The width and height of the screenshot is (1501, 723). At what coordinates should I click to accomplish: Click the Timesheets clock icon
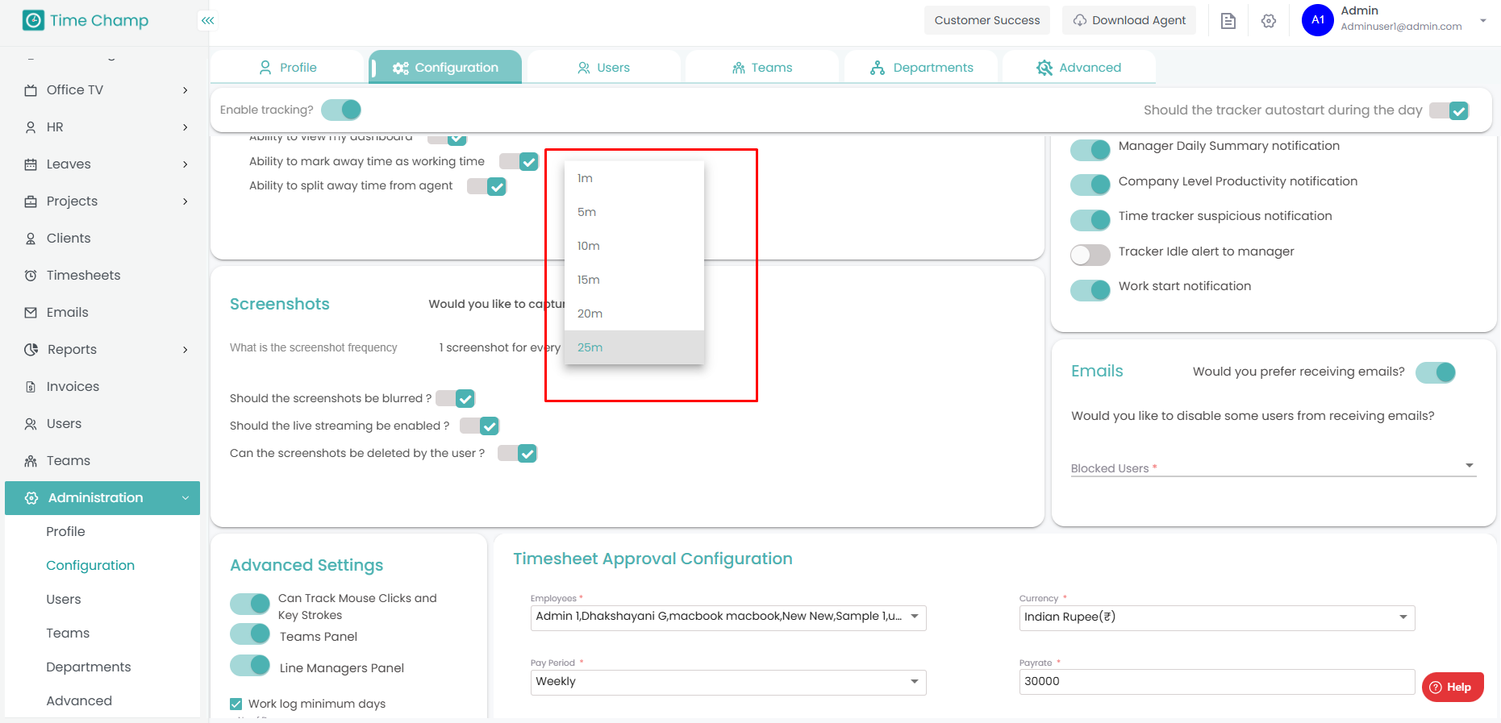point(31,276)
